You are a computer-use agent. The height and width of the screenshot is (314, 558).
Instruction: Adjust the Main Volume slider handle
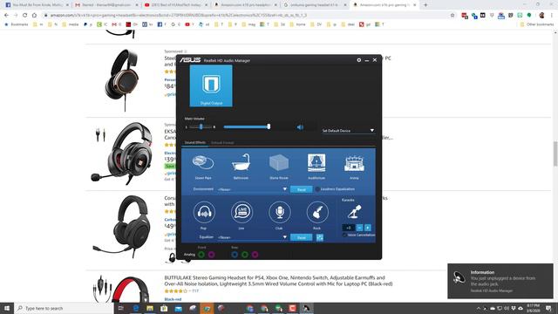[x=269, y=126]
